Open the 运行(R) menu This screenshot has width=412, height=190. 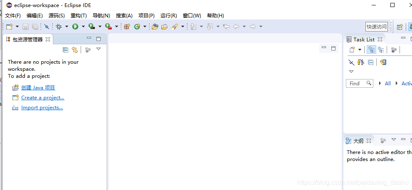(x=168, y=15)
